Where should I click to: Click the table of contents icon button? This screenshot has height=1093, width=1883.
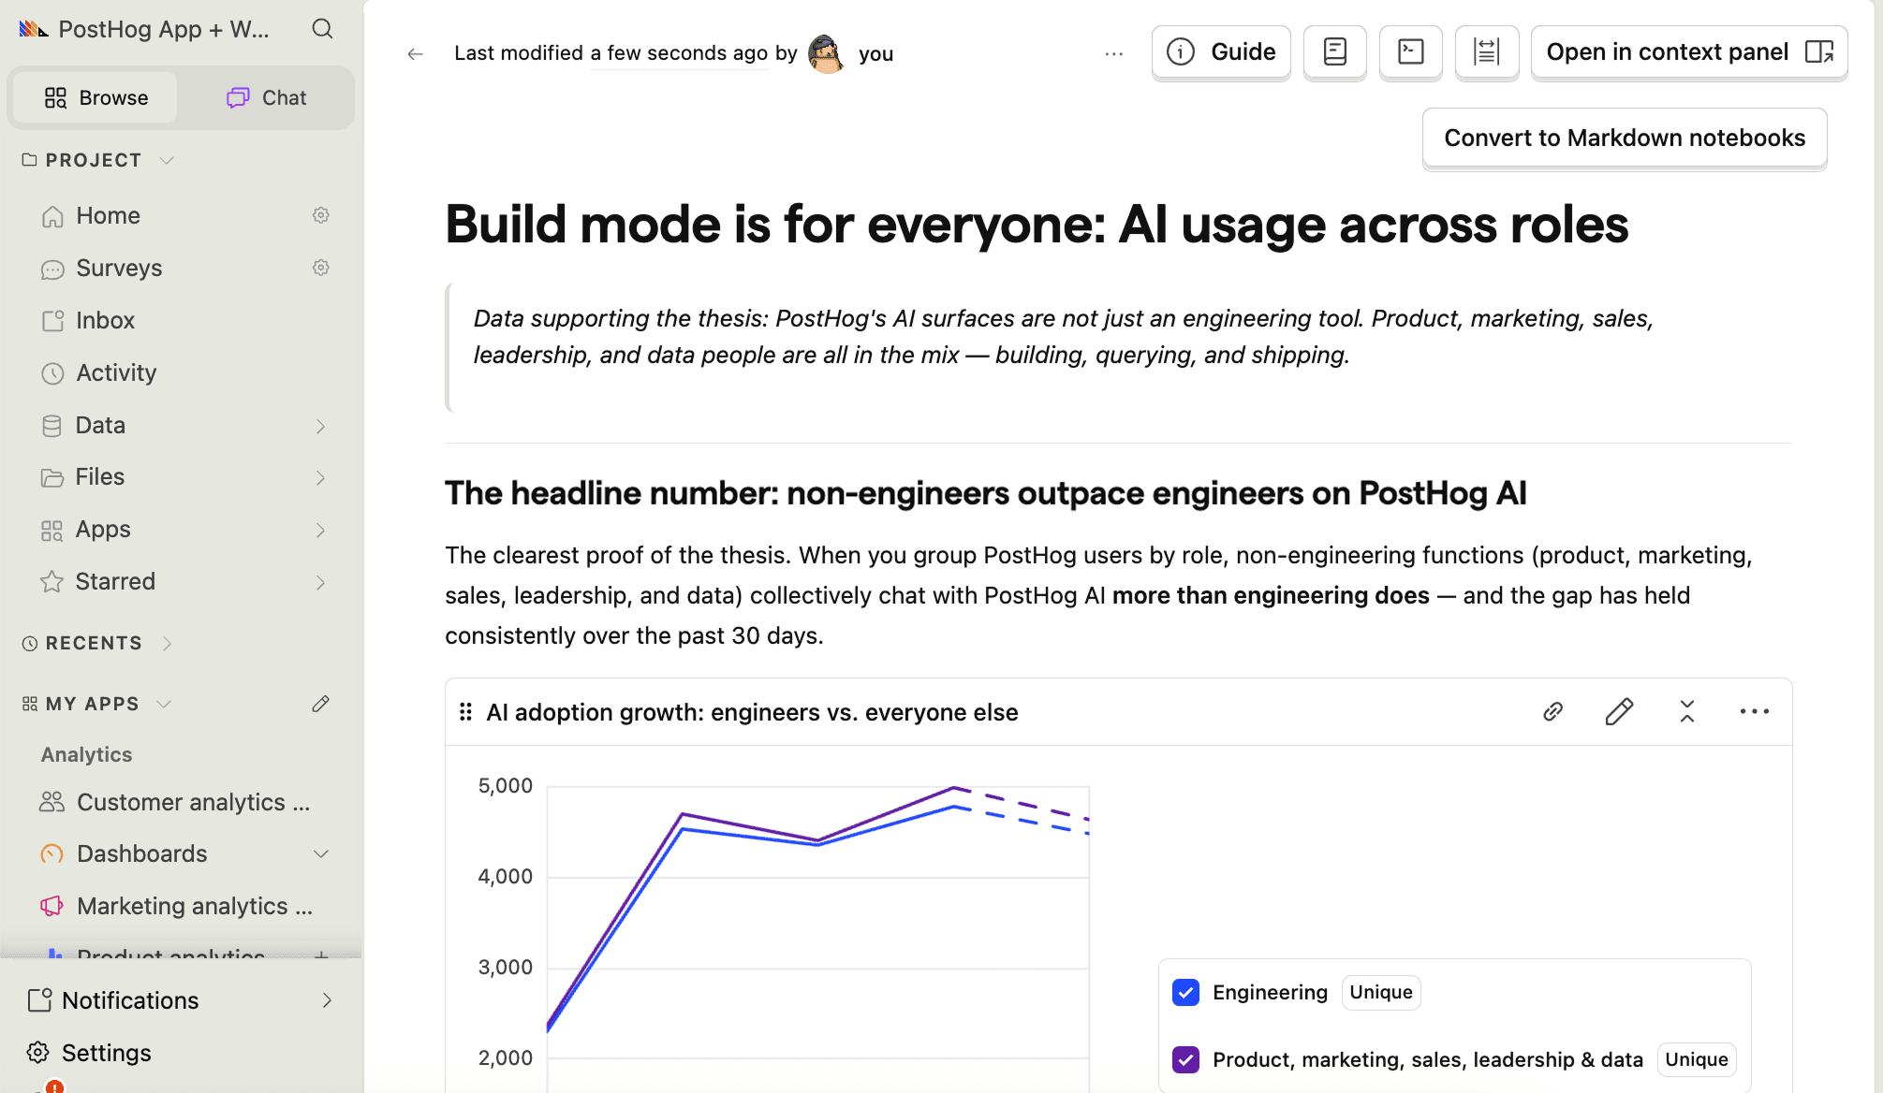pyautogui.click(x=1487, y=52)
